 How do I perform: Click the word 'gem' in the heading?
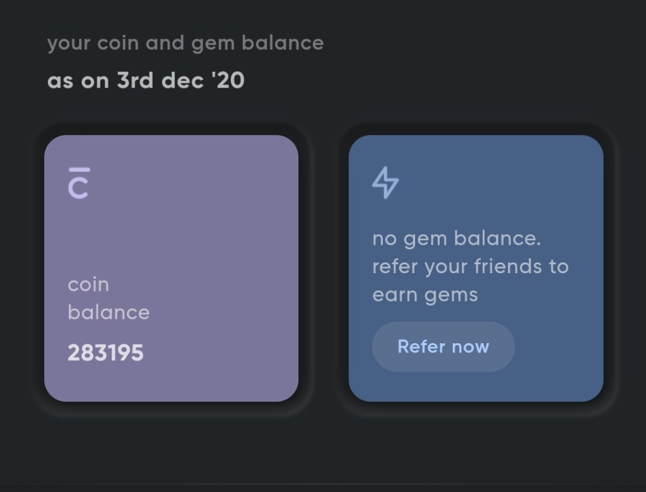(204, 44)
